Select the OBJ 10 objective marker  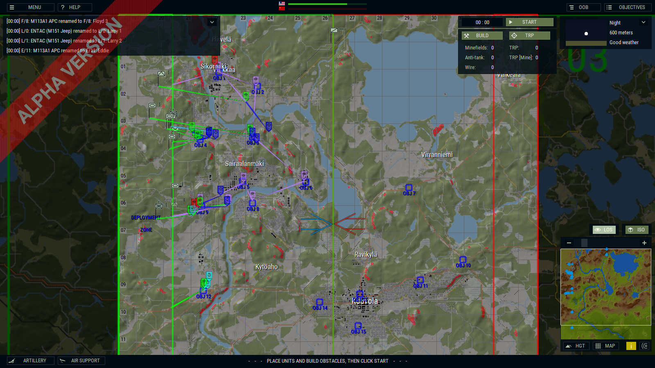[463, 260]
